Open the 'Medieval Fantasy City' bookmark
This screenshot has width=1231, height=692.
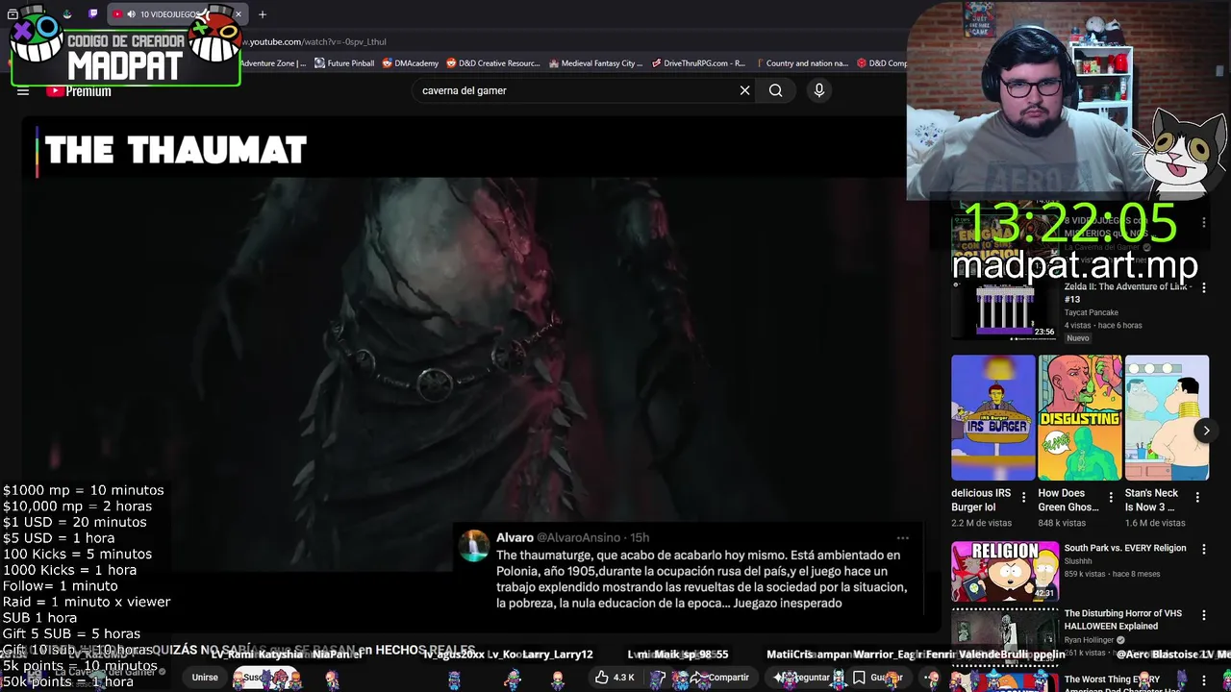click(595, 63)
